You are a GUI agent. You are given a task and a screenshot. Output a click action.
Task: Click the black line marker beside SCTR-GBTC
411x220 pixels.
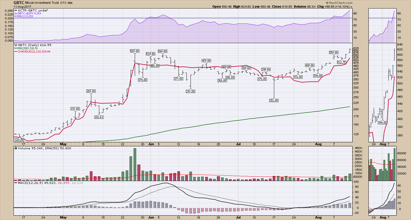[16, 10]
